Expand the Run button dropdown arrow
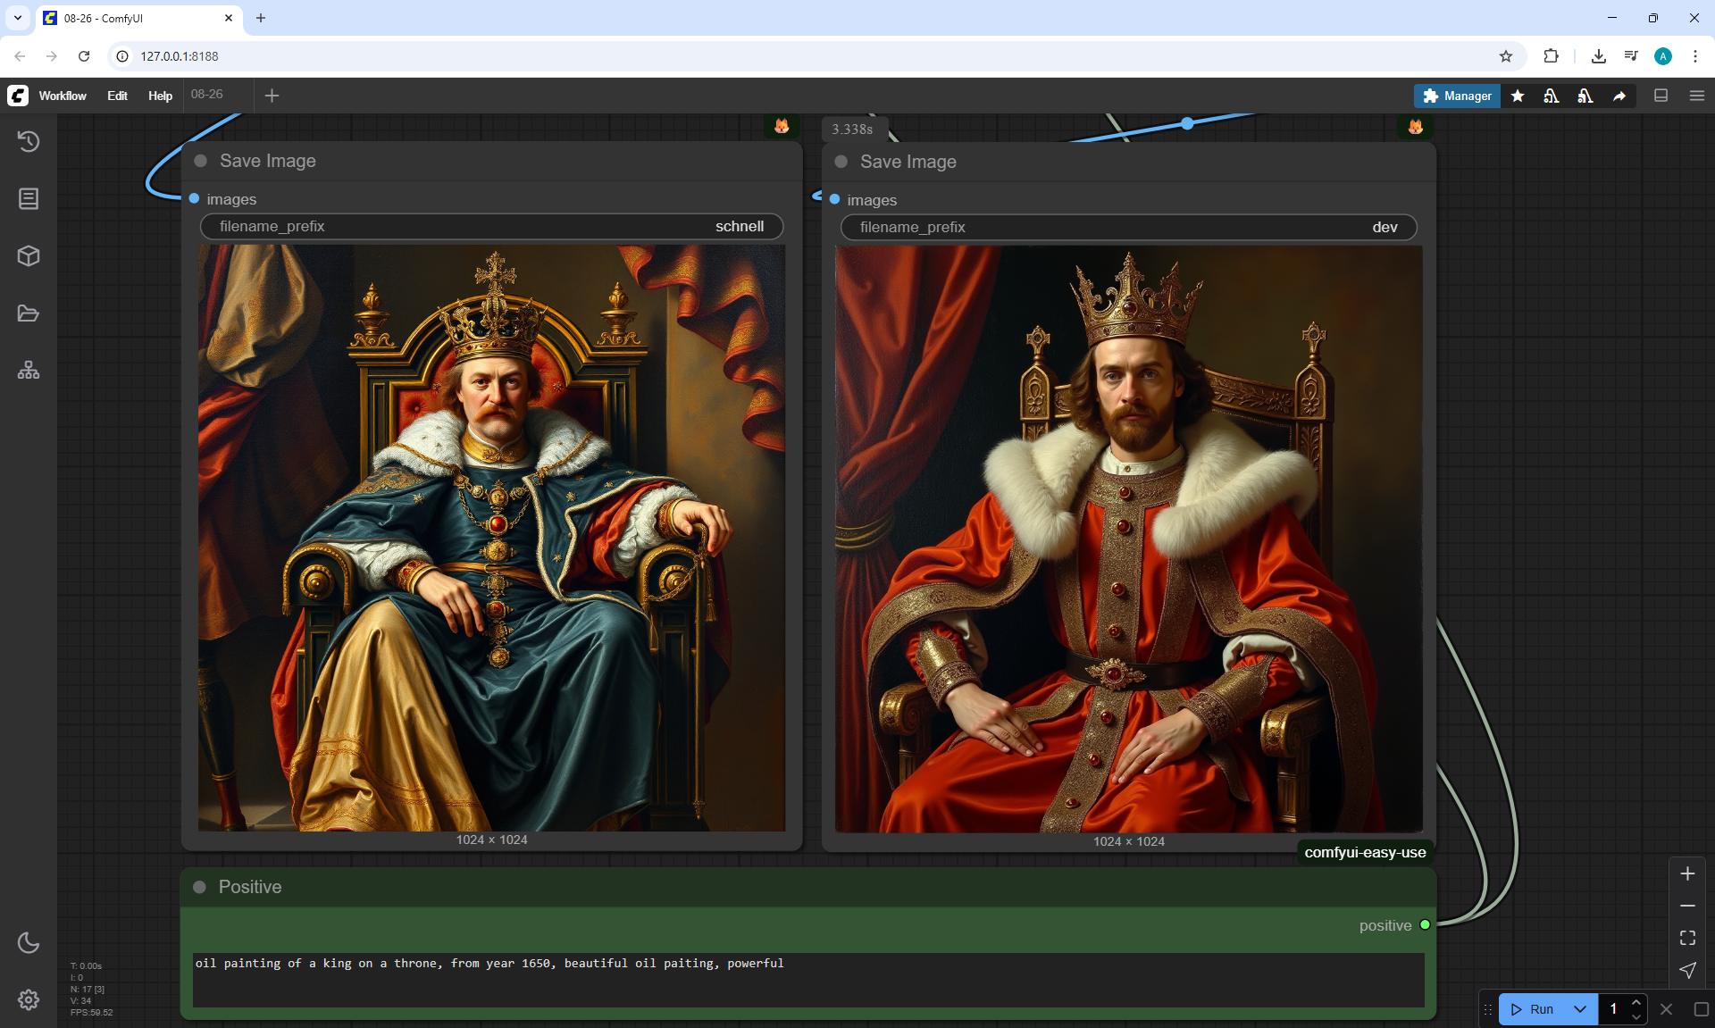 click(1580, 1009)
